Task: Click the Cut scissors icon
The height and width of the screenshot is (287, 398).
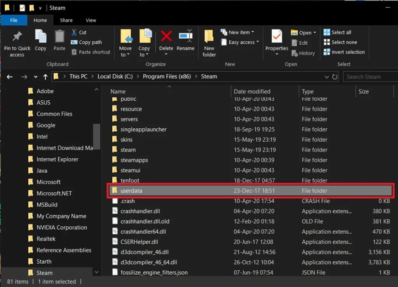Action: click(74, 32)
